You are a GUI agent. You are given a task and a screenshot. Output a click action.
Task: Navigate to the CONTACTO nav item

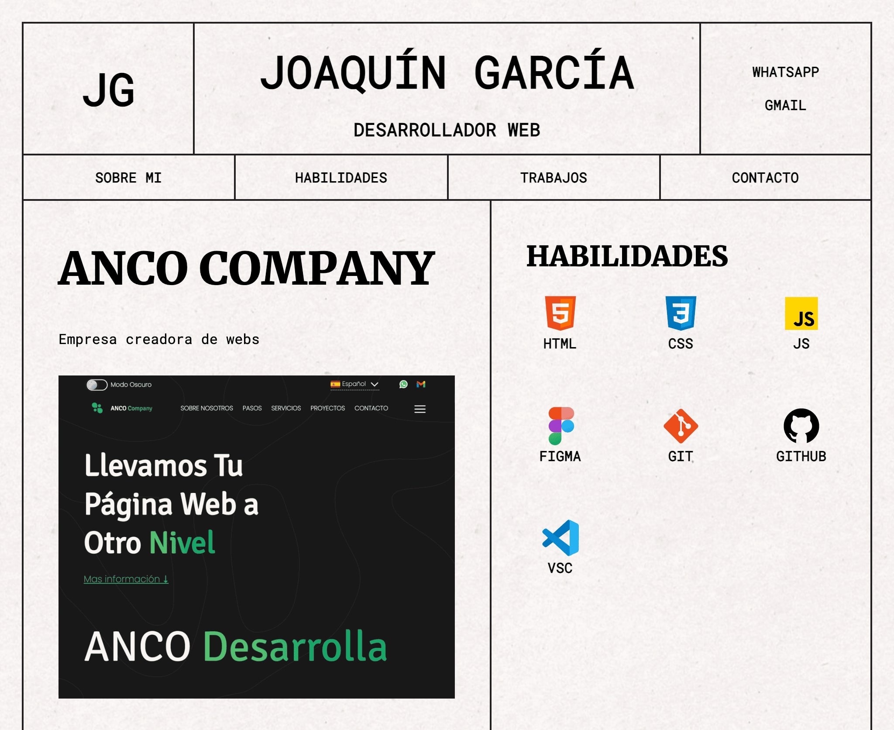pos(765,178)
